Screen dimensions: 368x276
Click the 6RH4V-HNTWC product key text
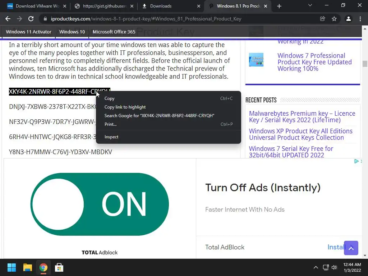pyautogui.click(x=52, y=137)
